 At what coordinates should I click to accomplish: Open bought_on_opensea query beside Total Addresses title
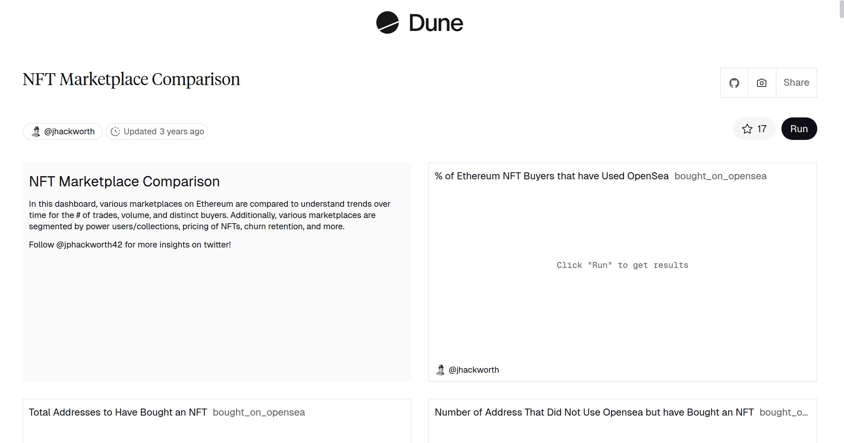pos(258,412)
